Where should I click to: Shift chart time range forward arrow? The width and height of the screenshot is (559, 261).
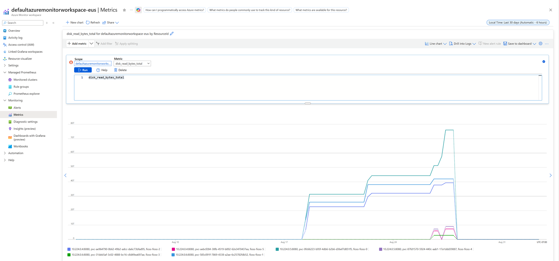550,175
